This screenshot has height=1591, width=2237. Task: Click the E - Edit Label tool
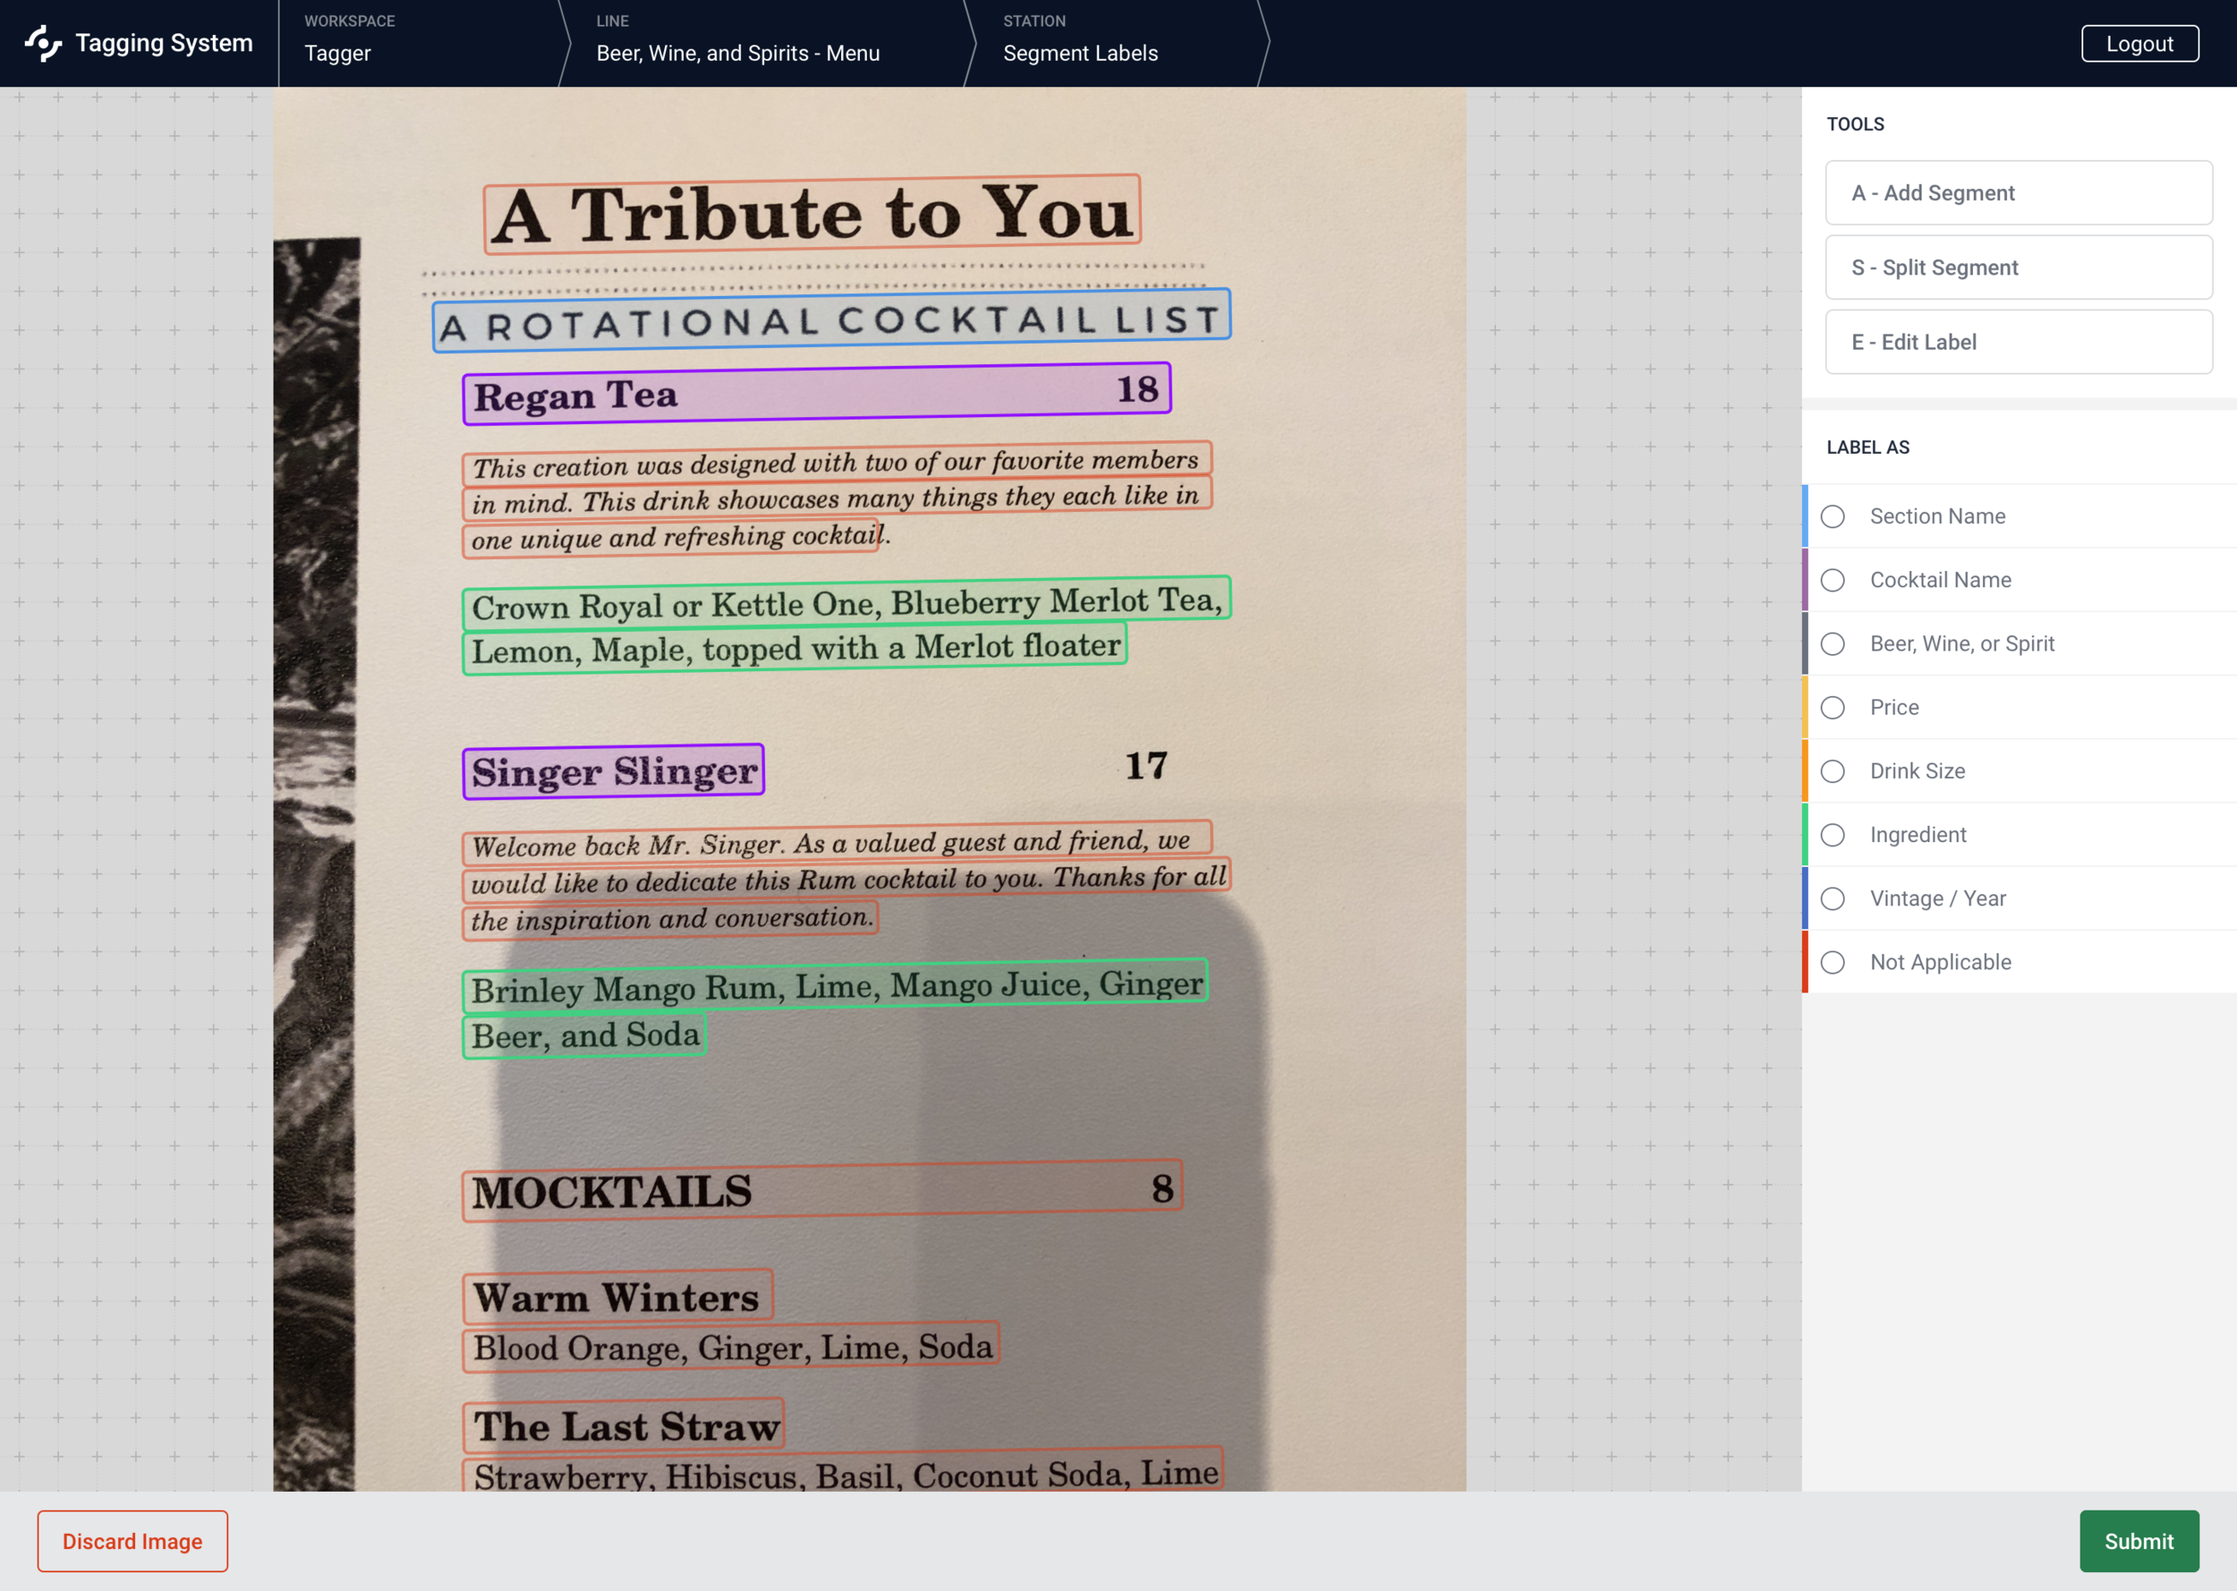(x=2018, y=342)
